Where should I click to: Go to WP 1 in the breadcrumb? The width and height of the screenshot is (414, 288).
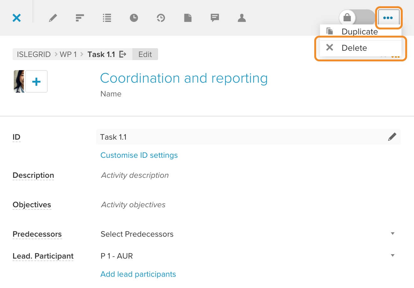[68, 54]
